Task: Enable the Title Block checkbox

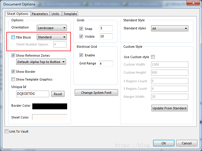Action: pos(13,37)
